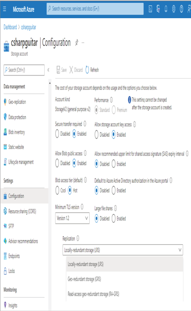Click the Discard button
The image size is (191, 311).
tap(76, 70)
